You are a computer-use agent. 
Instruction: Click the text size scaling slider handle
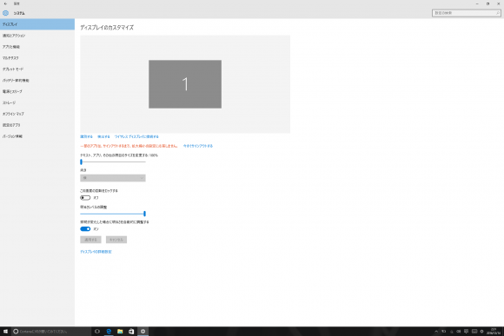coord(82,161)
